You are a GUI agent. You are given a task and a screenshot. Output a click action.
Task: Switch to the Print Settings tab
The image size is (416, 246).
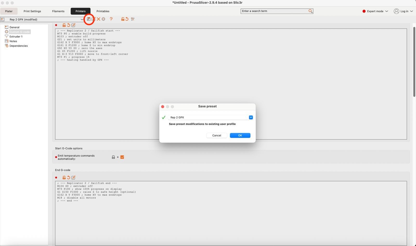[32, 11]
